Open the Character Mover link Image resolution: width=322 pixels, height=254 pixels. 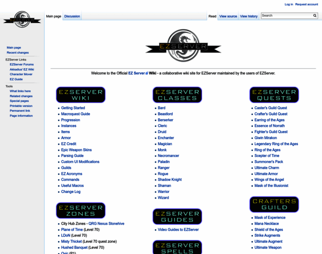[x=21, y=74]
